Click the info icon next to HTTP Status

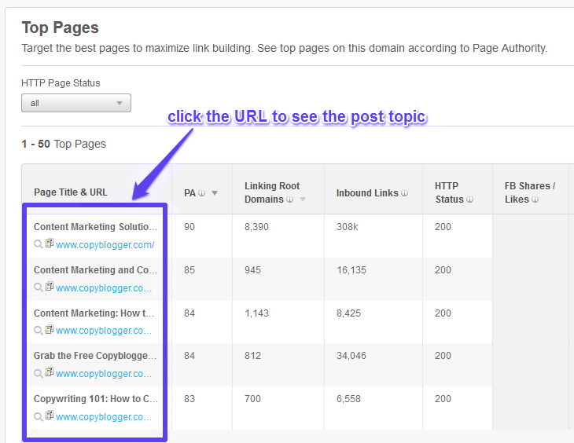469,200
